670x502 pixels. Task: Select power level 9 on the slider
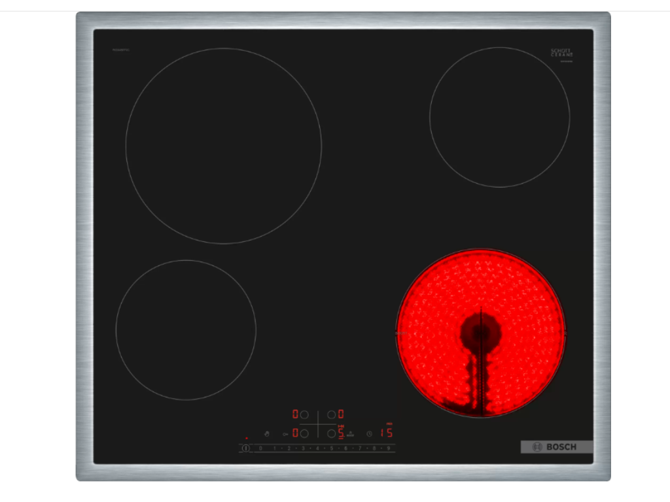point(388,447)
